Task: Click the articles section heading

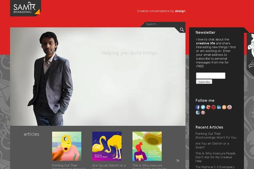Action: [31, 134]
